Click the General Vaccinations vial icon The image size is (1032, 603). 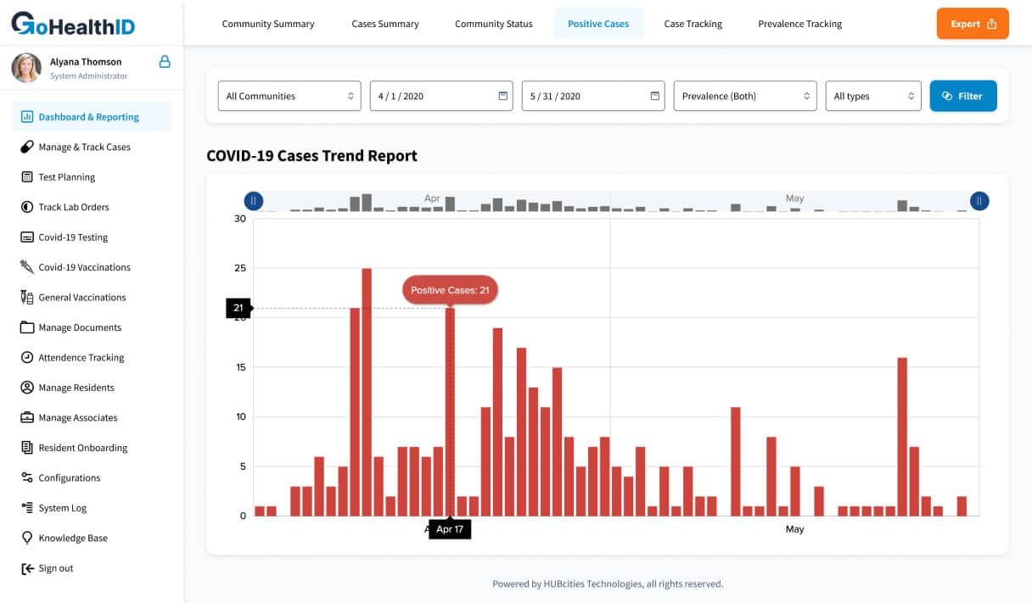[26, 298]
